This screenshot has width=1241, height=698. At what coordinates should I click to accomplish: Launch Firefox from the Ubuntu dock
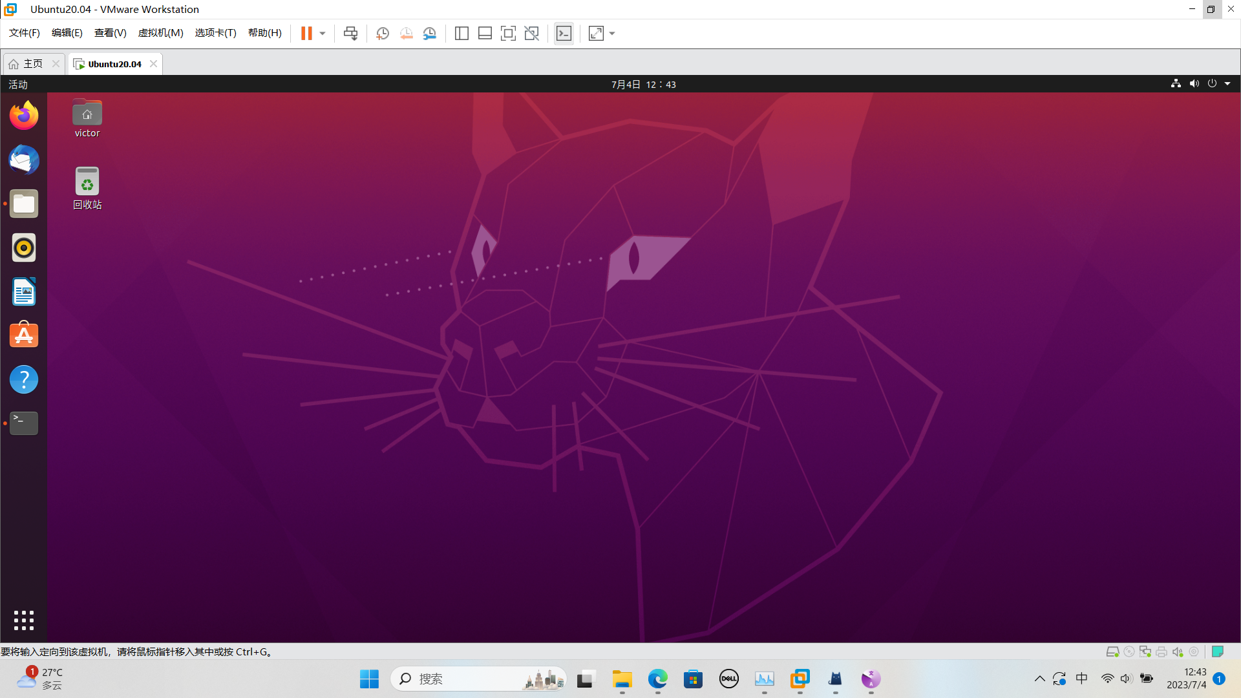[x=24, y=116]
